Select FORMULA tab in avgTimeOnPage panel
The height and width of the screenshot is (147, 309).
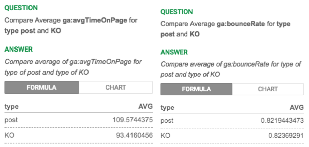click(x=41, y=88)
